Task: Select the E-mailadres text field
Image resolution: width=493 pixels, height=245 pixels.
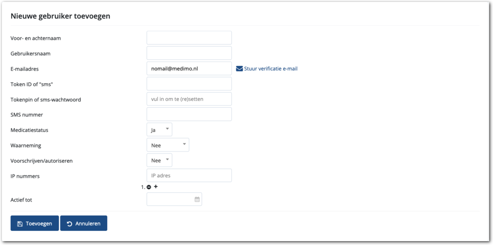Action: tap(189, 69)
